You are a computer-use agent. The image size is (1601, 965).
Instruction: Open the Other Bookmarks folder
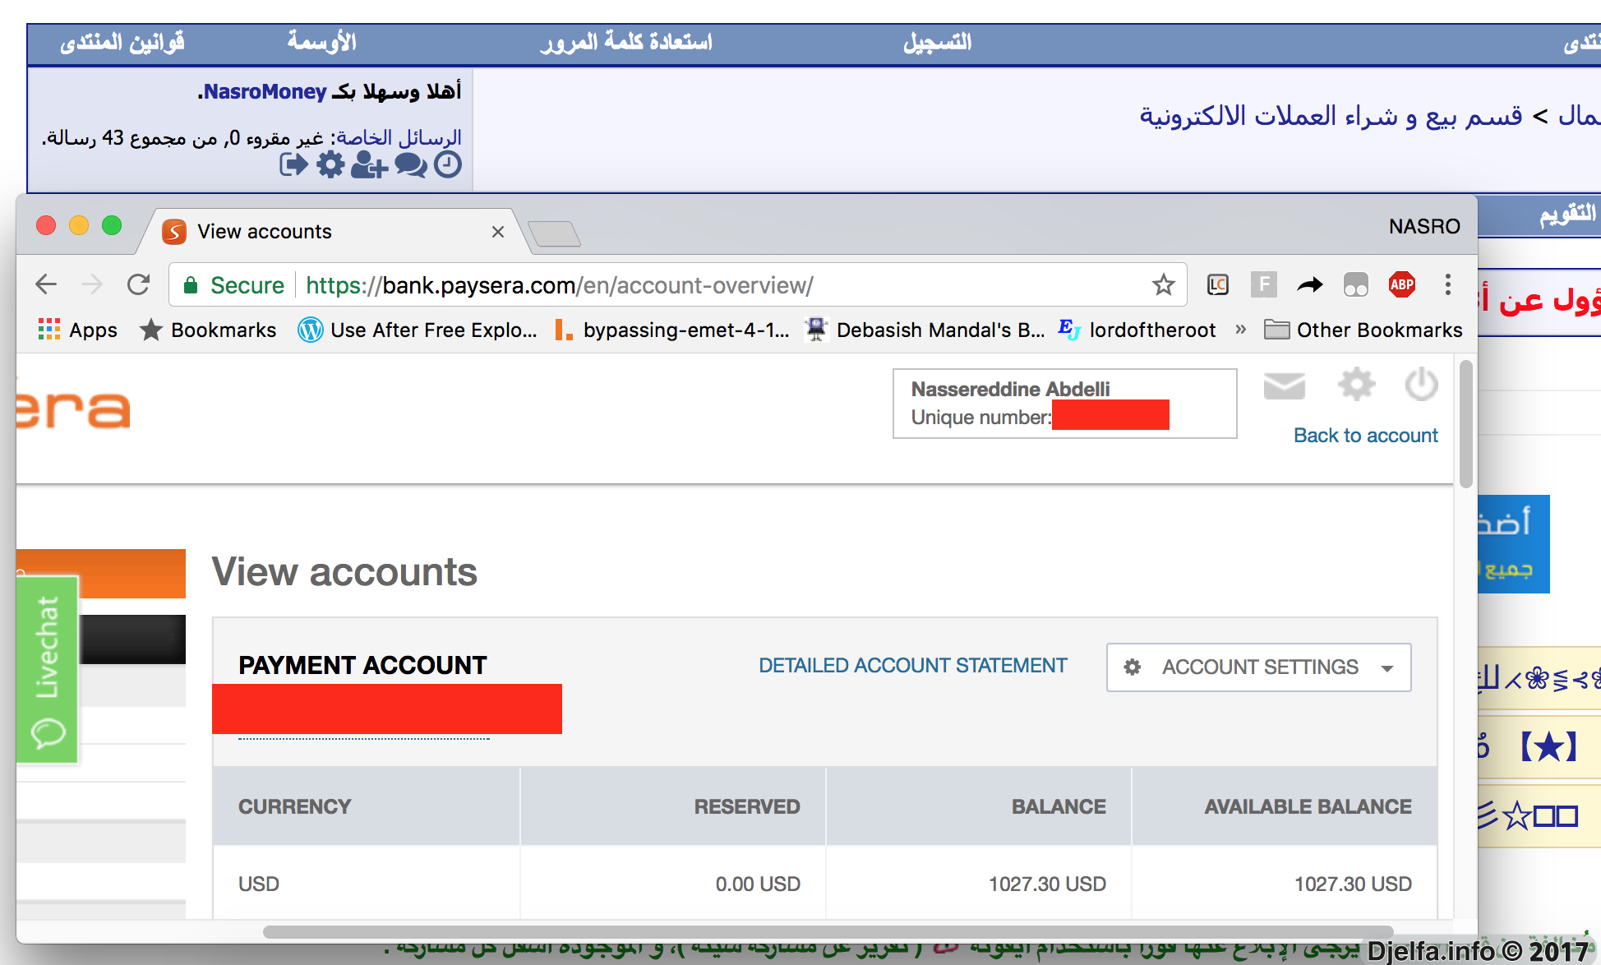tap(1363, 330)
